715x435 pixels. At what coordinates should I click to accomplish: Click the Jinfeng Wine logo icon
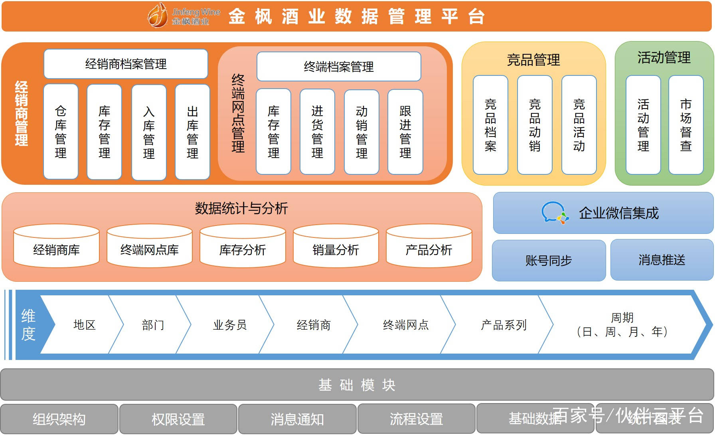157,16
